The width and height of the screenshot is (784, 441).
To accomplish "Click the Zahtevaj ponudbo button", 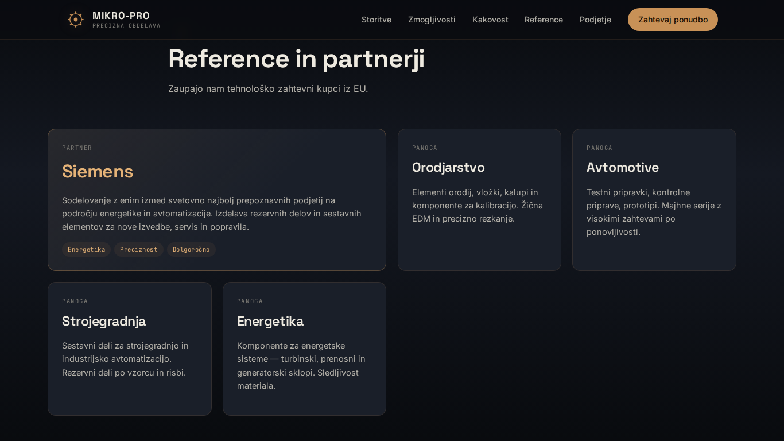I will 672,19.
